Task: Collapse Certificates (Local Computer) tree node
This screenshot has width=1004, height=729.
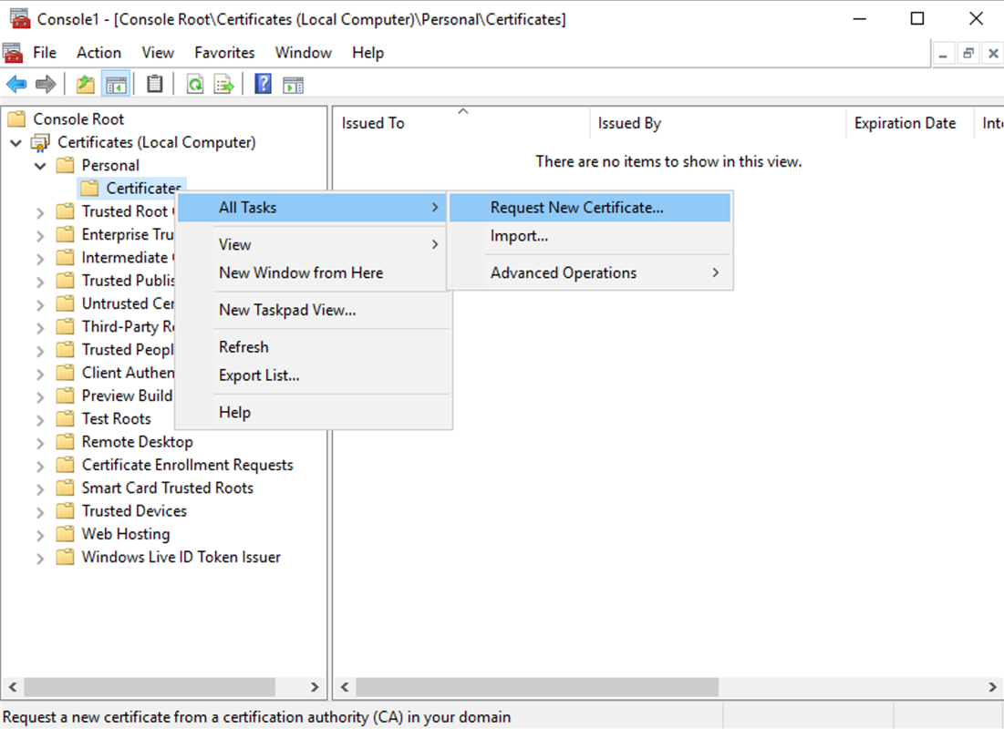Action: [16, 143]
